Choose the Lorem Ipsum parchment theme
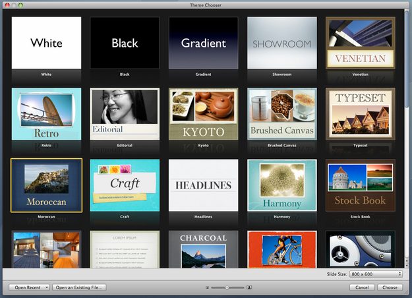 tap(125, 250)
